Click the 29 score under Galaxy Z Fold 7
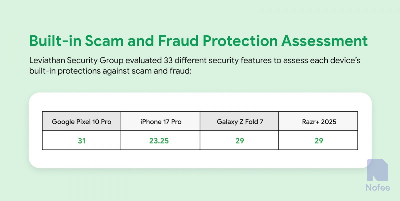This screenshot has height=201, width=400. (x=240, y=141)
